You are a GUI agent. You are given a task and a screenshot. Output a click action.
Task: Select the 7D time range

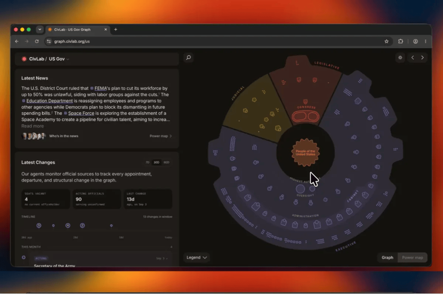pos(147,162)
